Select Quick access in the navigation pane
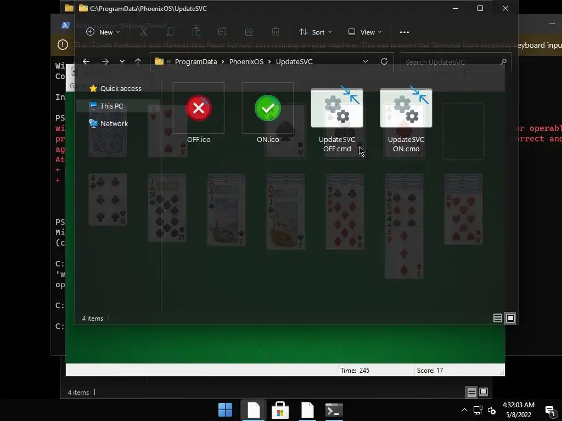 pyautogui.click(x=115, y=88)
